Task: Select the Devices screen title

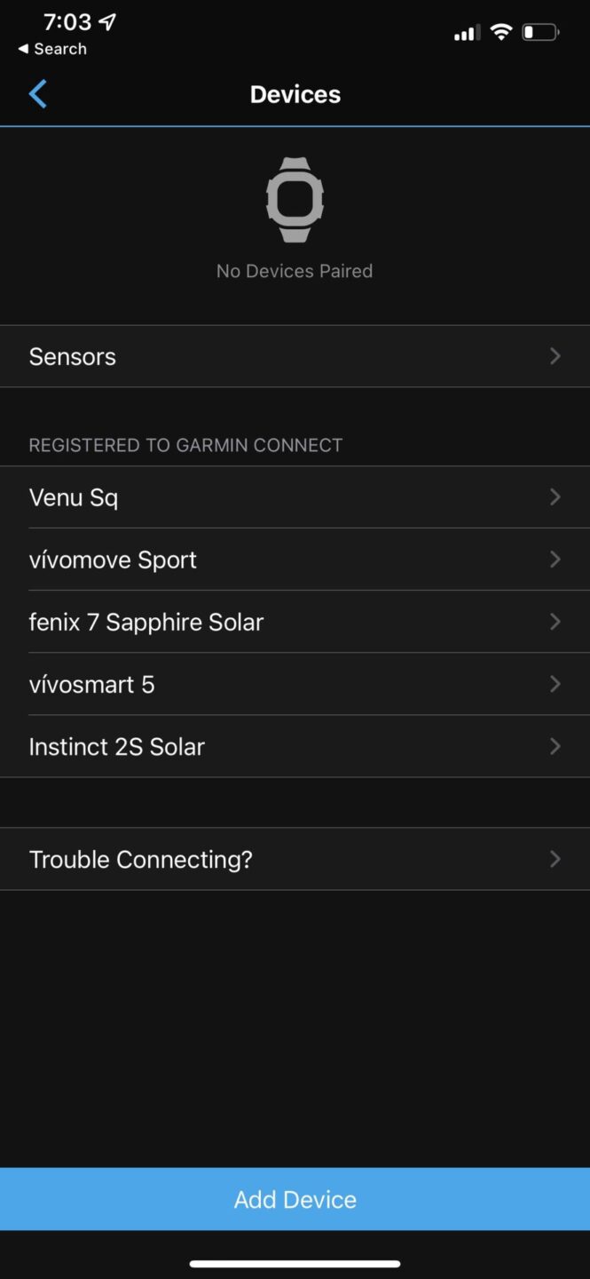Action: point(295,93)
